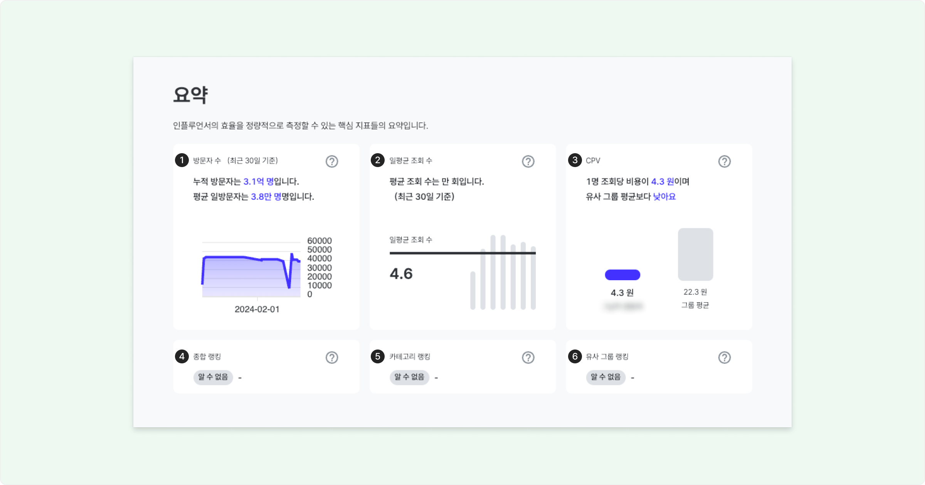This screenshot has width=925, height=485.
Task: Click number 4 badge beside 종합 랭킹
Action: point(182,356)
